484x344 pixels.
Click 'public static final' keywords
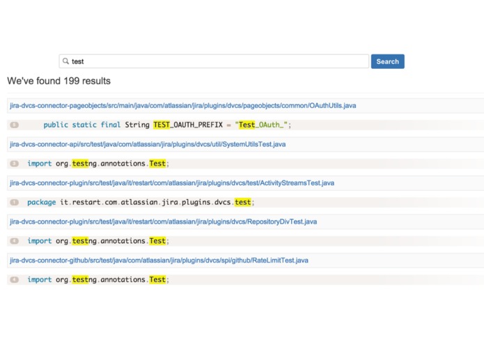81,125
